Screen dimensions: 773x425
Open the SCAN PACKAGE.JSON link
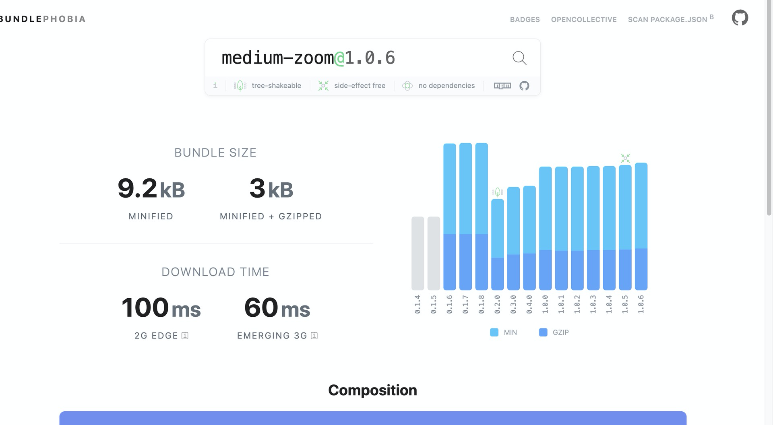coord(671,19)
